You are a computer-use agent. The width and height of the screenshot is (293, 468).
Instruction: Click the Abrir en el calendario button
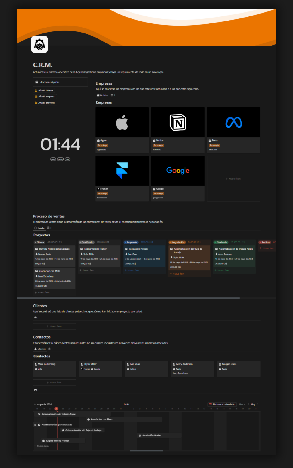[x=222, y=404]
